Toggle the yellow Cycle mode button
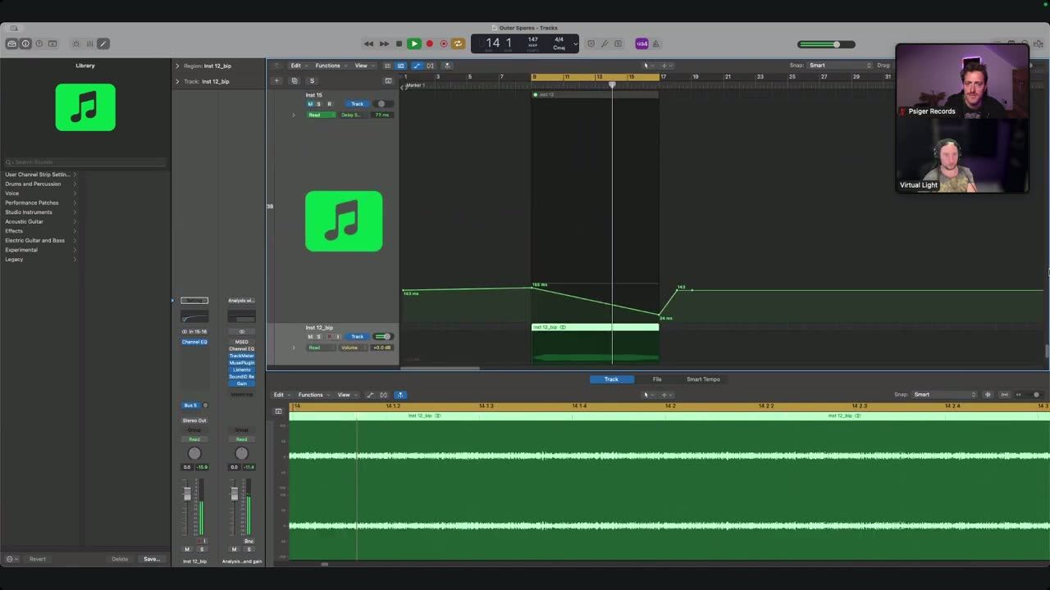Viewport: 1050px width, 590px height. [458, 43]
